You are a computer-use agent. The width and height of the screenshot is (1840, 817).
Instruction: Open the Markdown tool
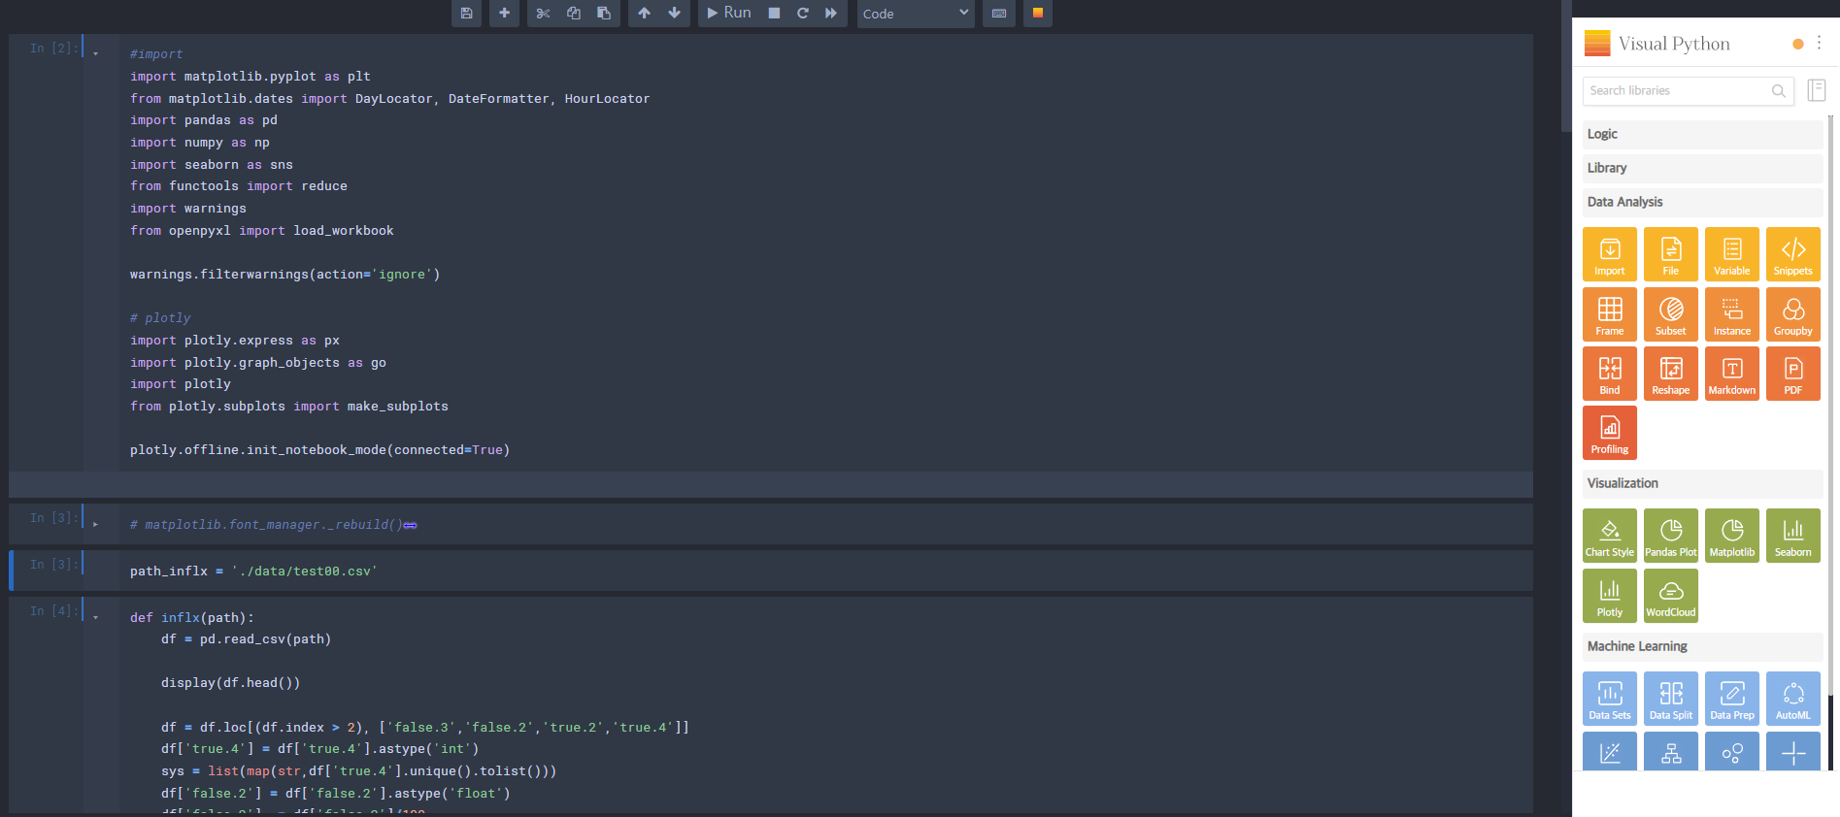click(x=1732, y=374)
